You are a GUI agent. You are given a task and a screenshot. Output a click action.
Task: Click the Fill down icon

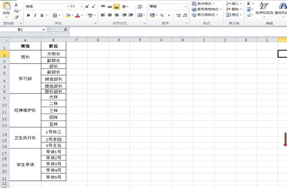pyautogui.click(x=248, y=9)
